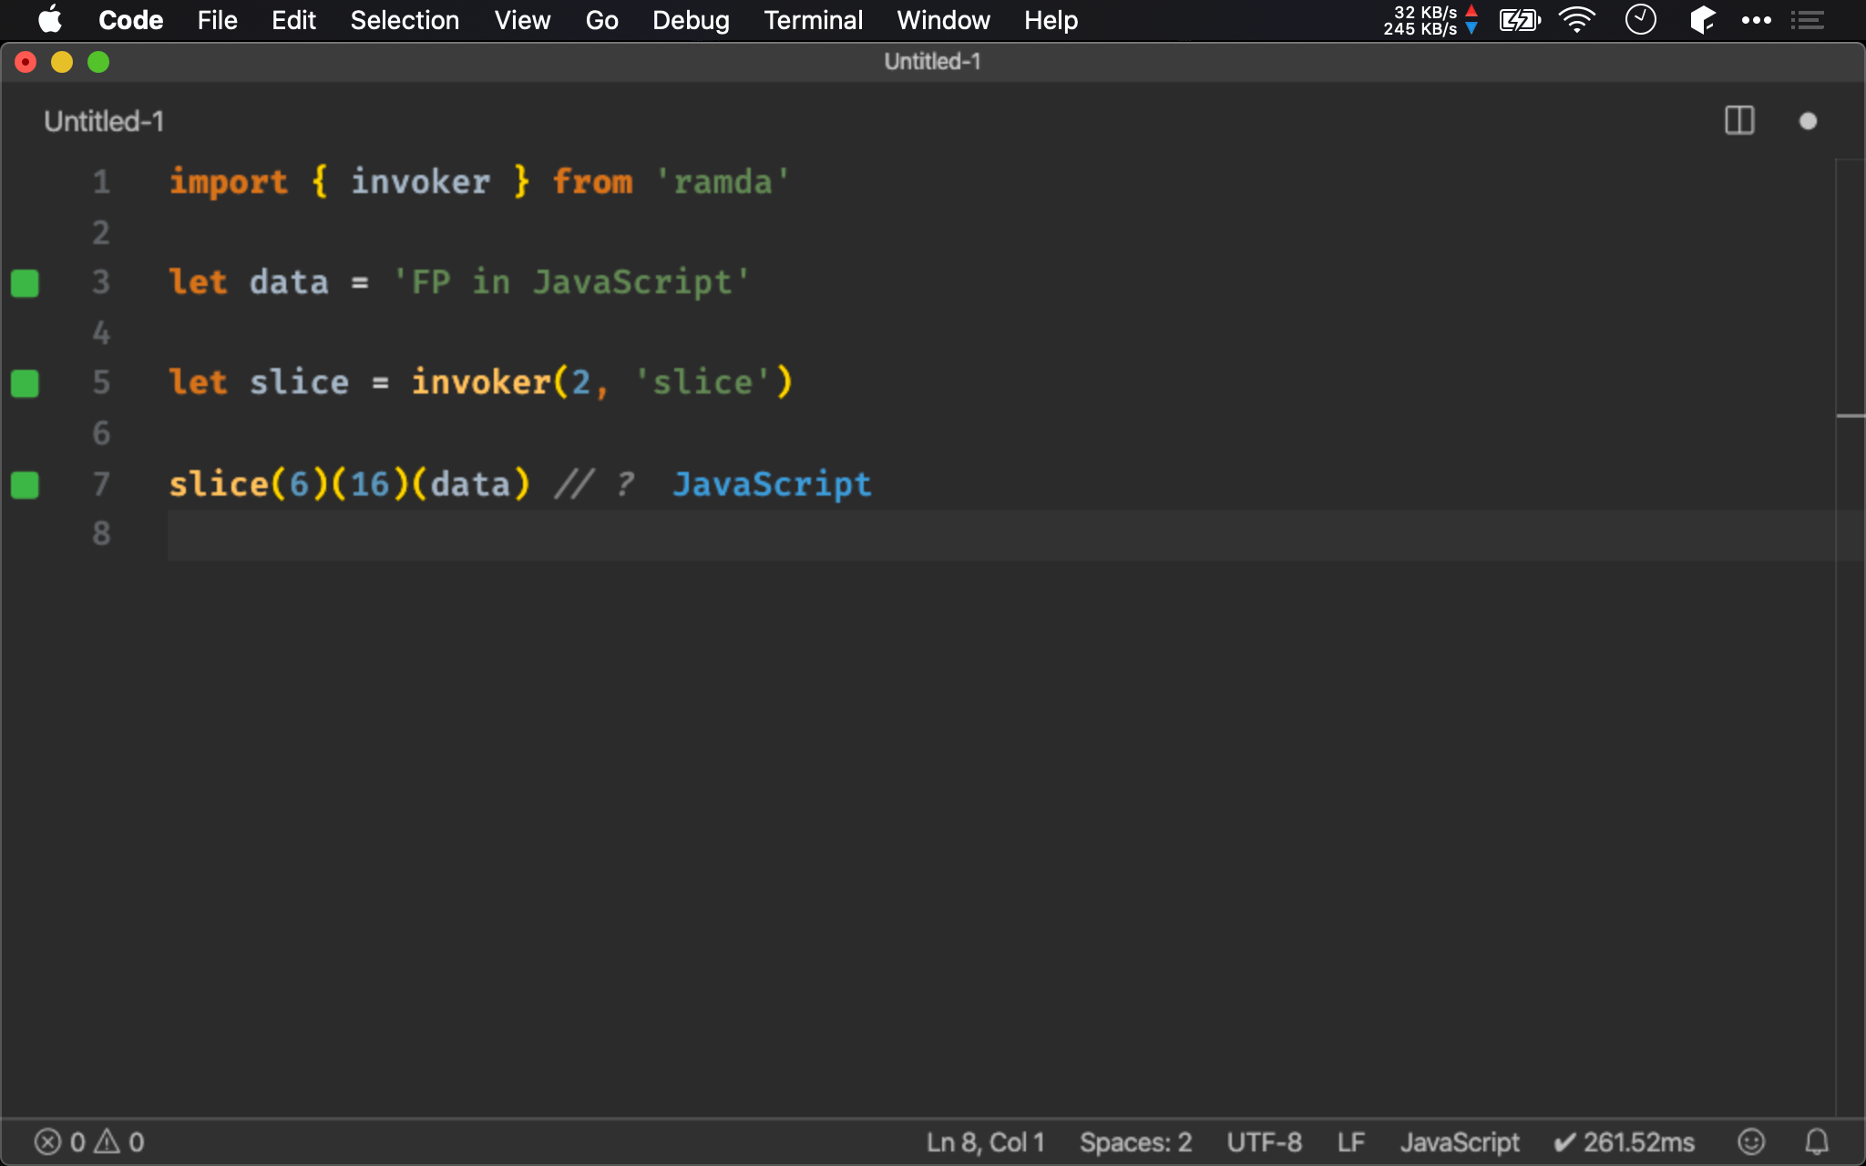
Task: Click the clock icon in menu bar
Action: (x=1642, y=20)
